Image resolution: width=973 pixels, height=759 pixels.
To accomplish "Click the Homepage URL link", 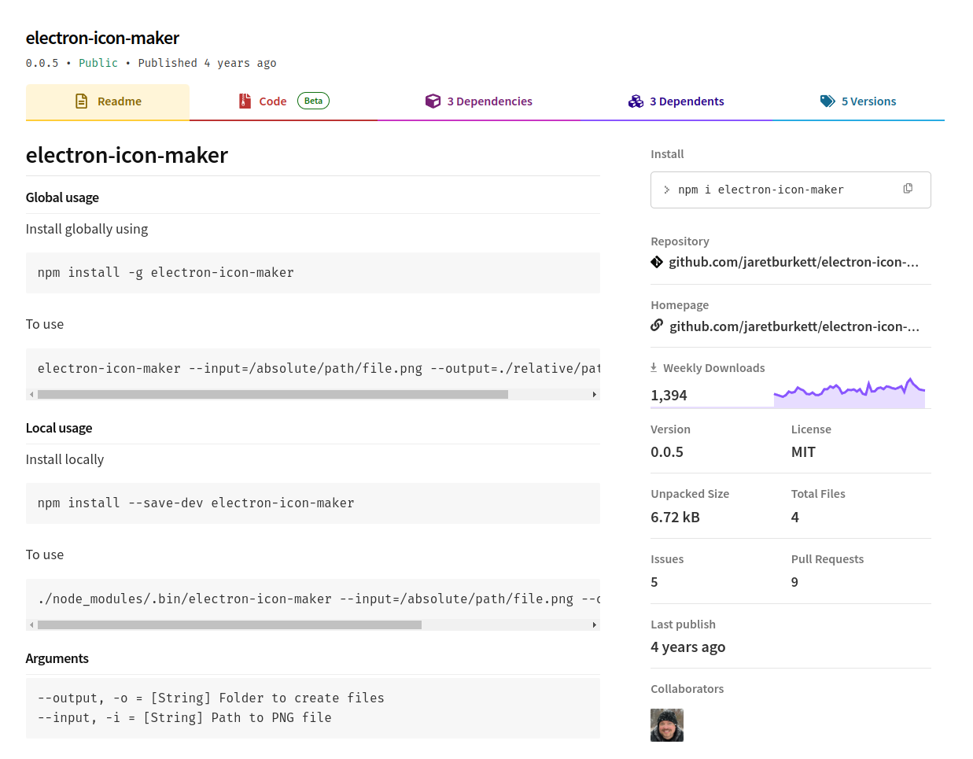I will 794,325.
